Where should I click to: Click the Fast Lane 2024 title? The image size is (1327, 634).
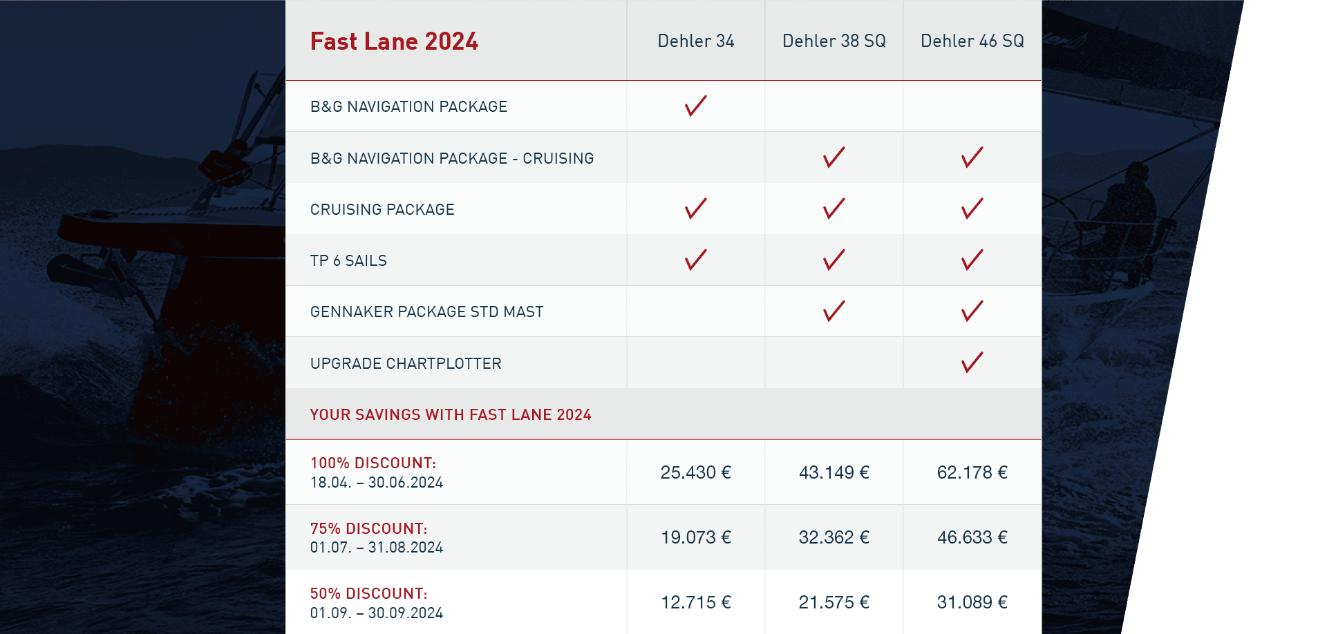tap(394, 41)
